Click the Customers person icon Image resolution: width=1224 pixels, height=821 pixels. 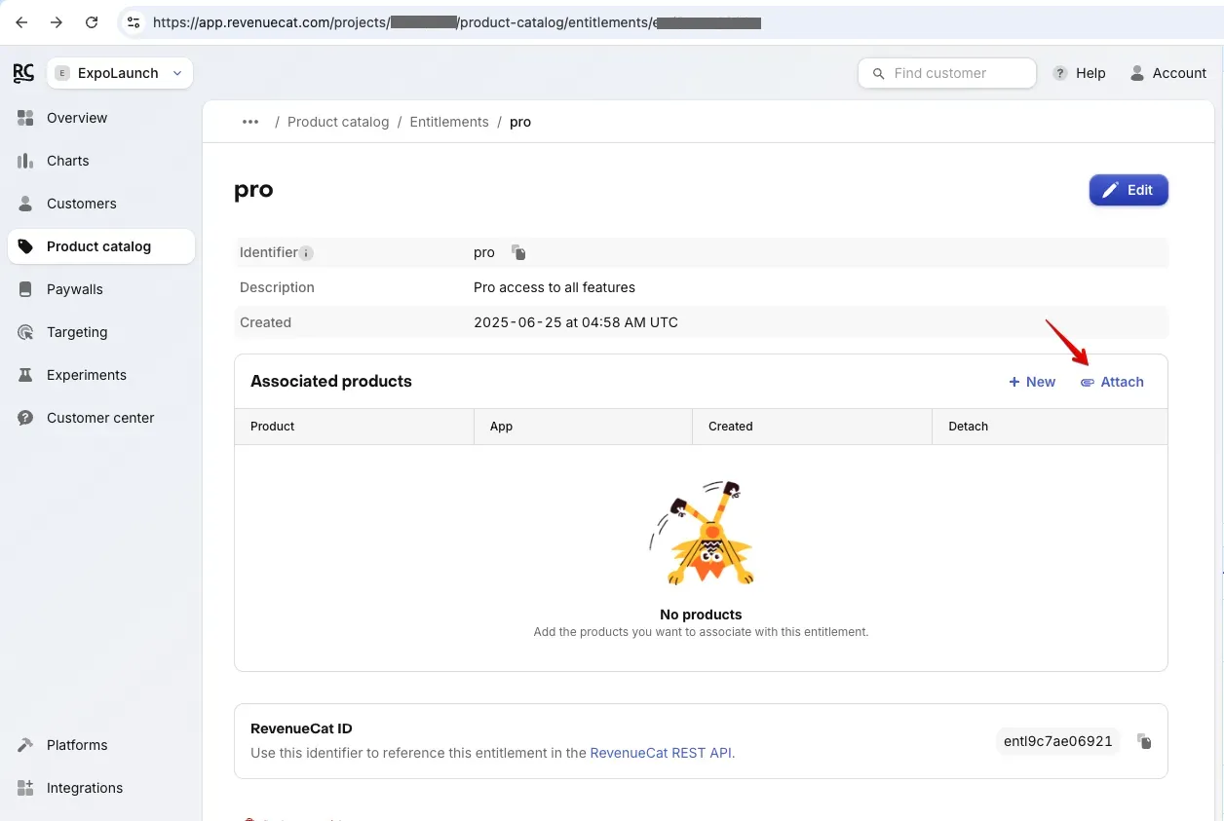pyautogui.click(x=26, y=204)
